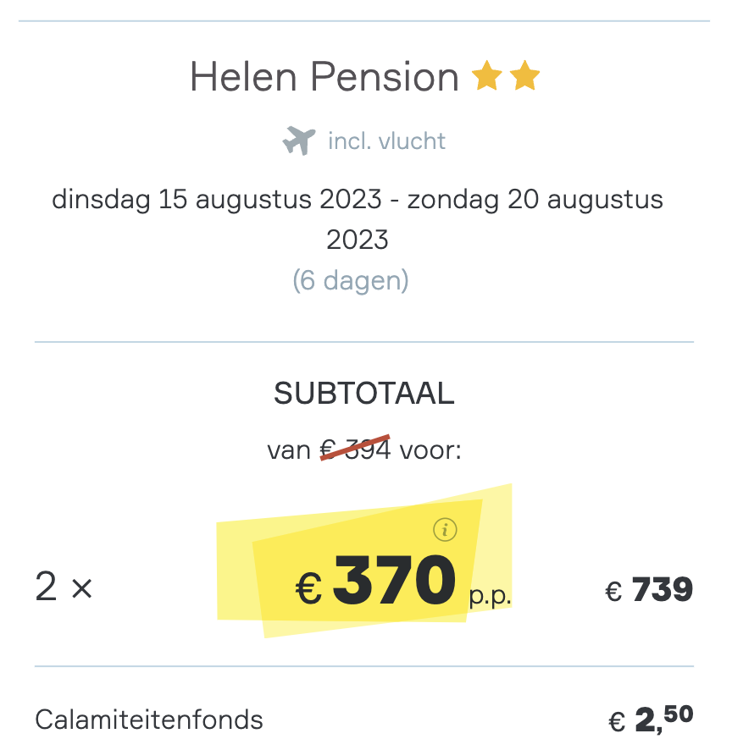Click the € 739 subtotal amount
Viewport: 732px width, 750px height.
(x=649, y=589)
